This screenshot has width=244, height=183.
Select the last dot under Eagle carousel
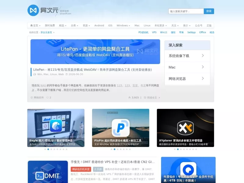[x=66, y=149]
